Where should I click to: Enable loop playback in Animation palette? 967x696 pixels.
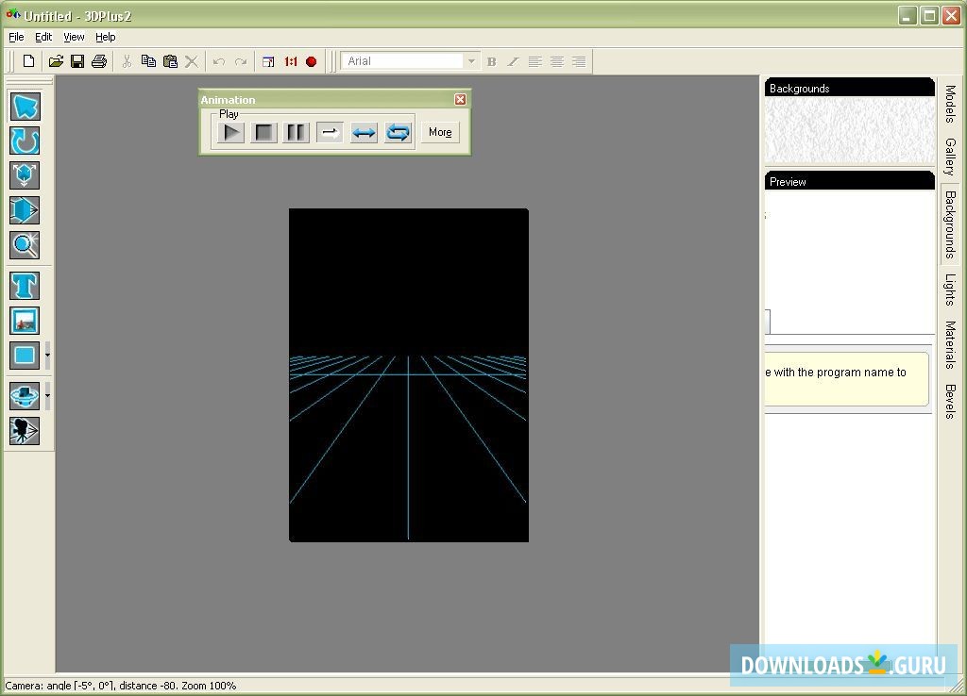point(398,132)
